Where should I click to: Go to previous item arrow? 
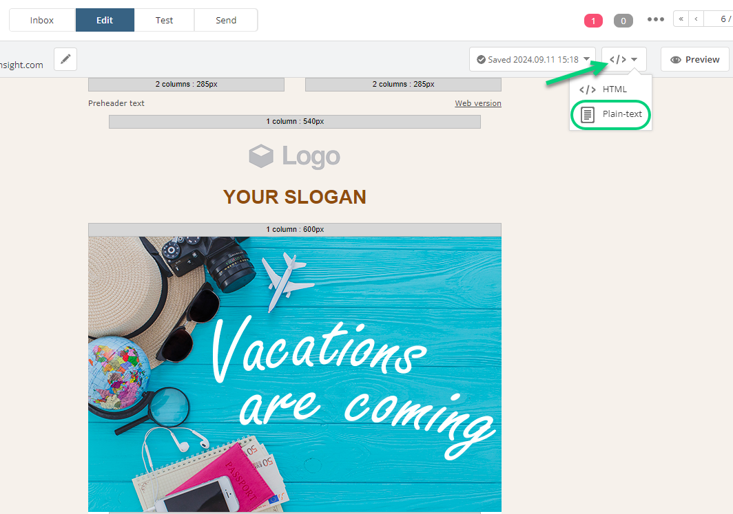696,19
